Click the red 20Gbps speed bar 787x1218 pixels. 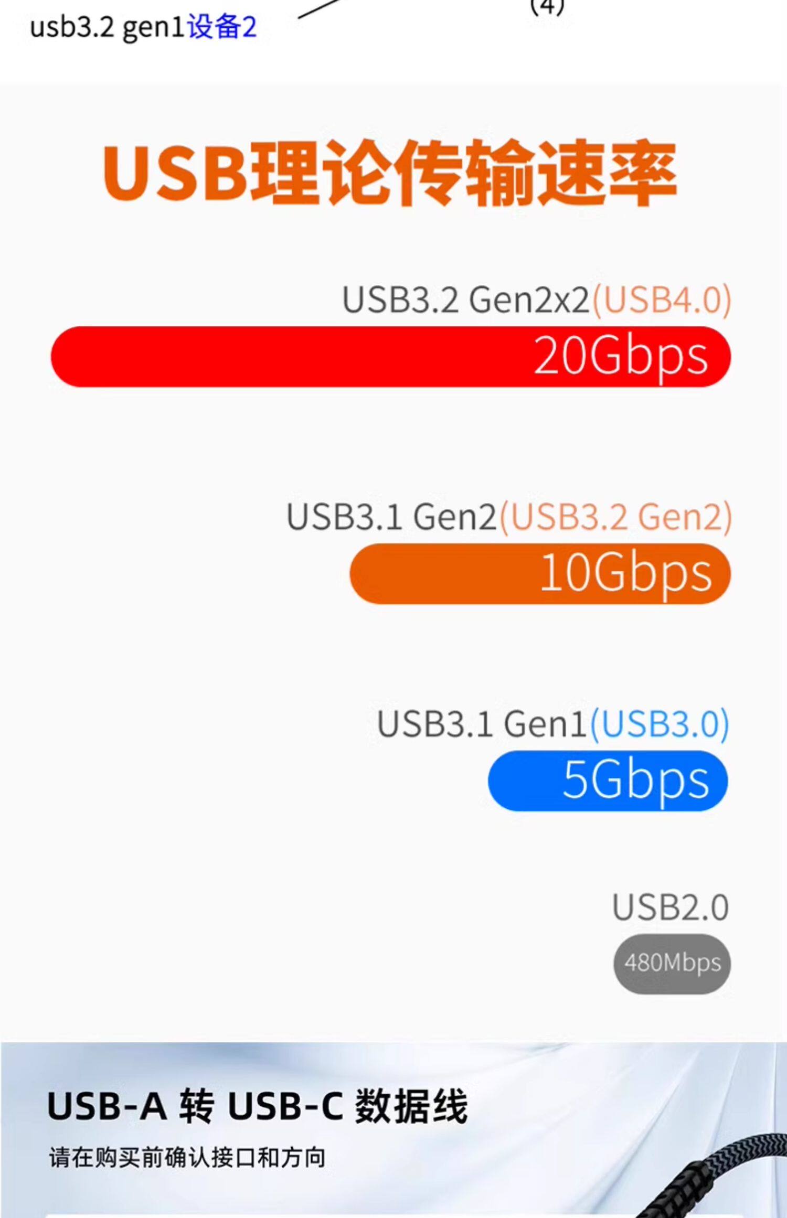[x=390, y=357]
